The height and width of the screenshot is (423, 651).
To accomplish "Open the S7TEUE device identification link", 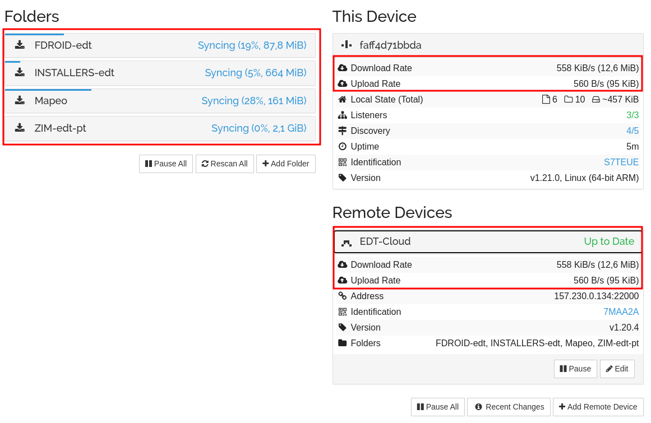I will pos(621,162).
